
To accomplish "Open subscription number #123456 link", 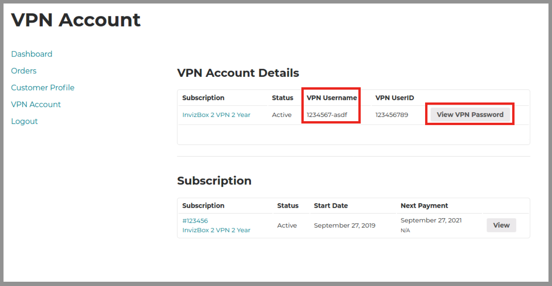I will pos(195,221).
